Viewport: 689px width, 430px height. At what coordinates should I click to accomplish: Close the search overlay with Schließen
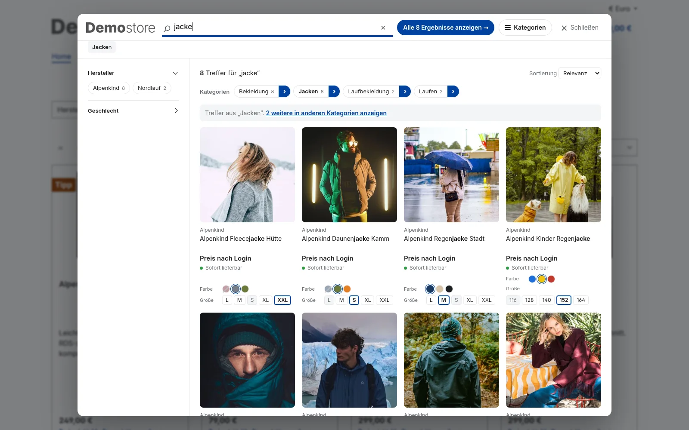tap(580, 28)
